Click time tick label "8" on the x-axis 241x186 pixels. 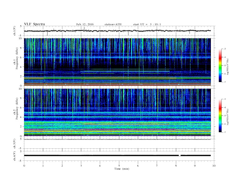coord(176,166)
